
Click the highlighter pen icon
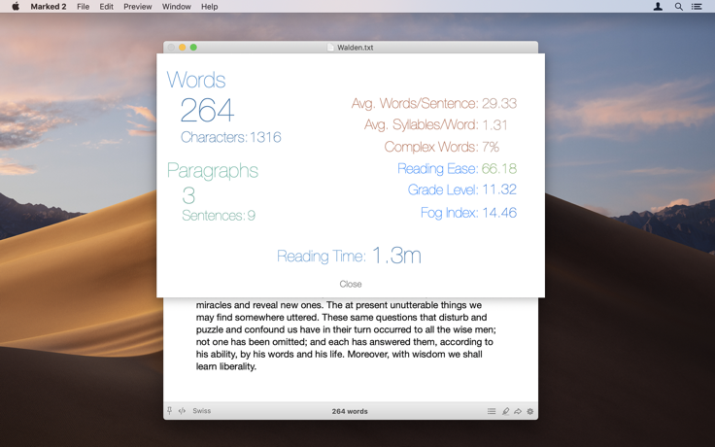point(505,411)
